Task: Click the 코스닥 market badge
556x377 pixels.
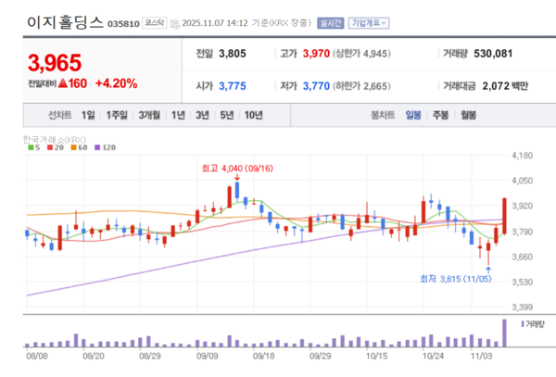Action: 157,22
